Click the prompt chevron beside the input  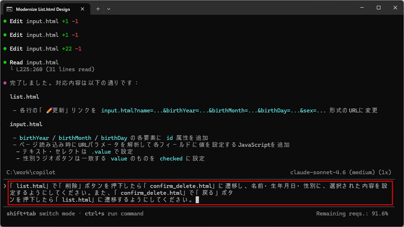pyautogui.click(x=5, y=186)
